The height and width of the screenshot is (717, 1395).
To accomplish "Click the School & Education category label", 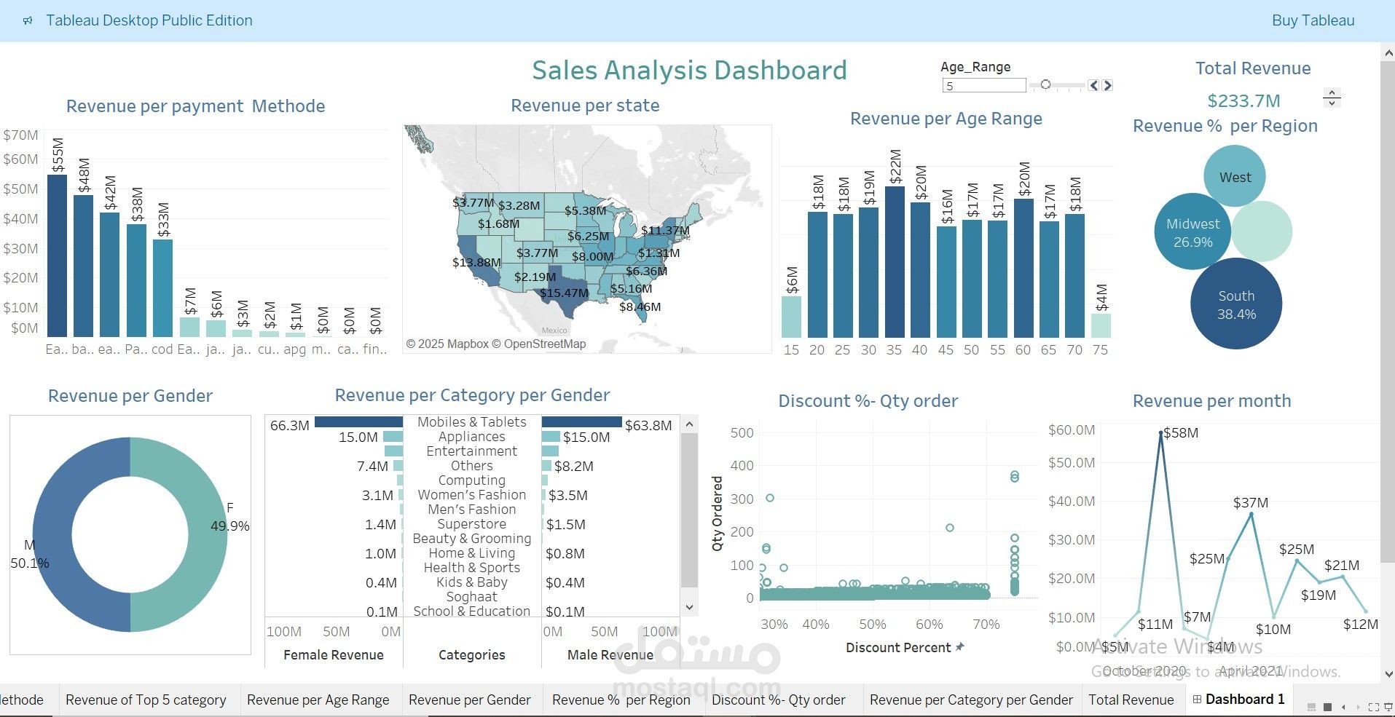I will pyautogui.click(x=471, y=611).
